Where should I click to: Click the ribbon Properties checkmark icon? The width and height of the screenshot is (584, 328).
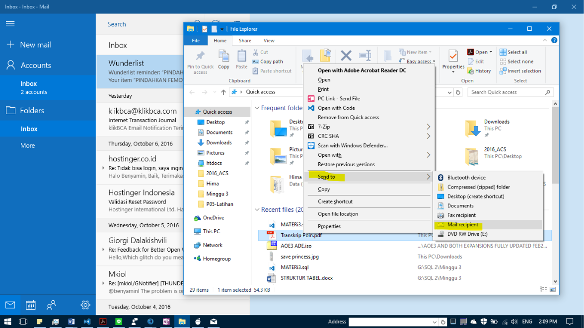tap(453, 56)
